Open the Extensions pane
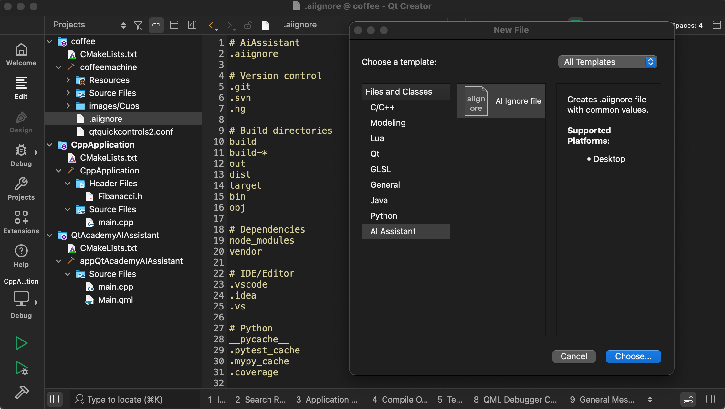This screenshot has width=725, height=409. [21, 222]
